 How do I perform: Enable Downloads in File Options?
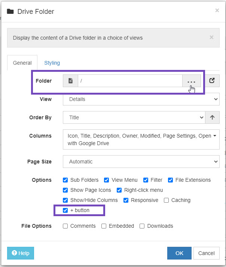coord(142,226)
